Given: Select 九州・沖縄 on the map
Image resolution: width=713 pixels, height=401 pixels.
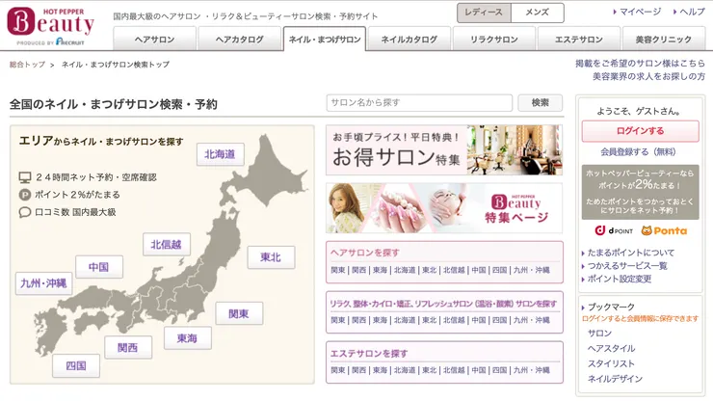Looking at the screenshot, I should 43,283.
